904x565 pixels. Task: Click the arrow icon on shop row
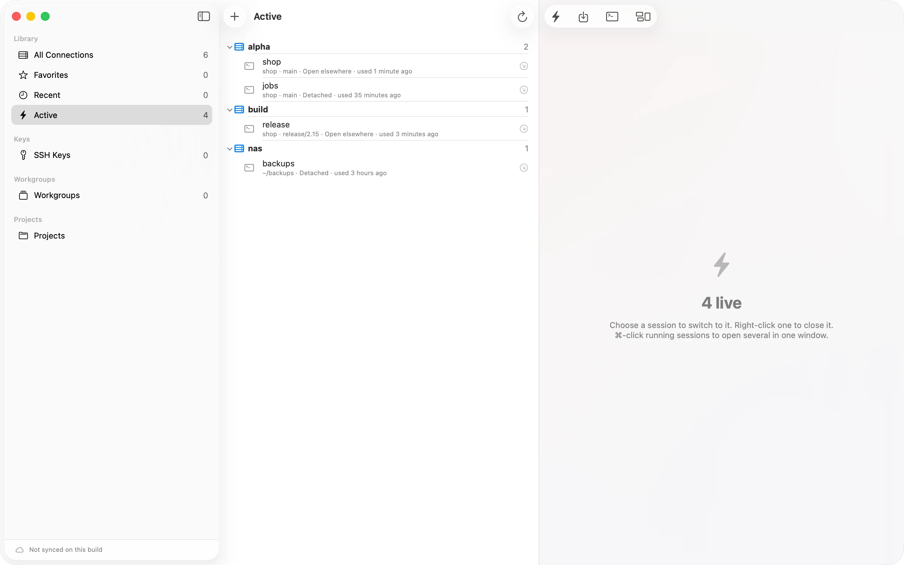point(524,66)
